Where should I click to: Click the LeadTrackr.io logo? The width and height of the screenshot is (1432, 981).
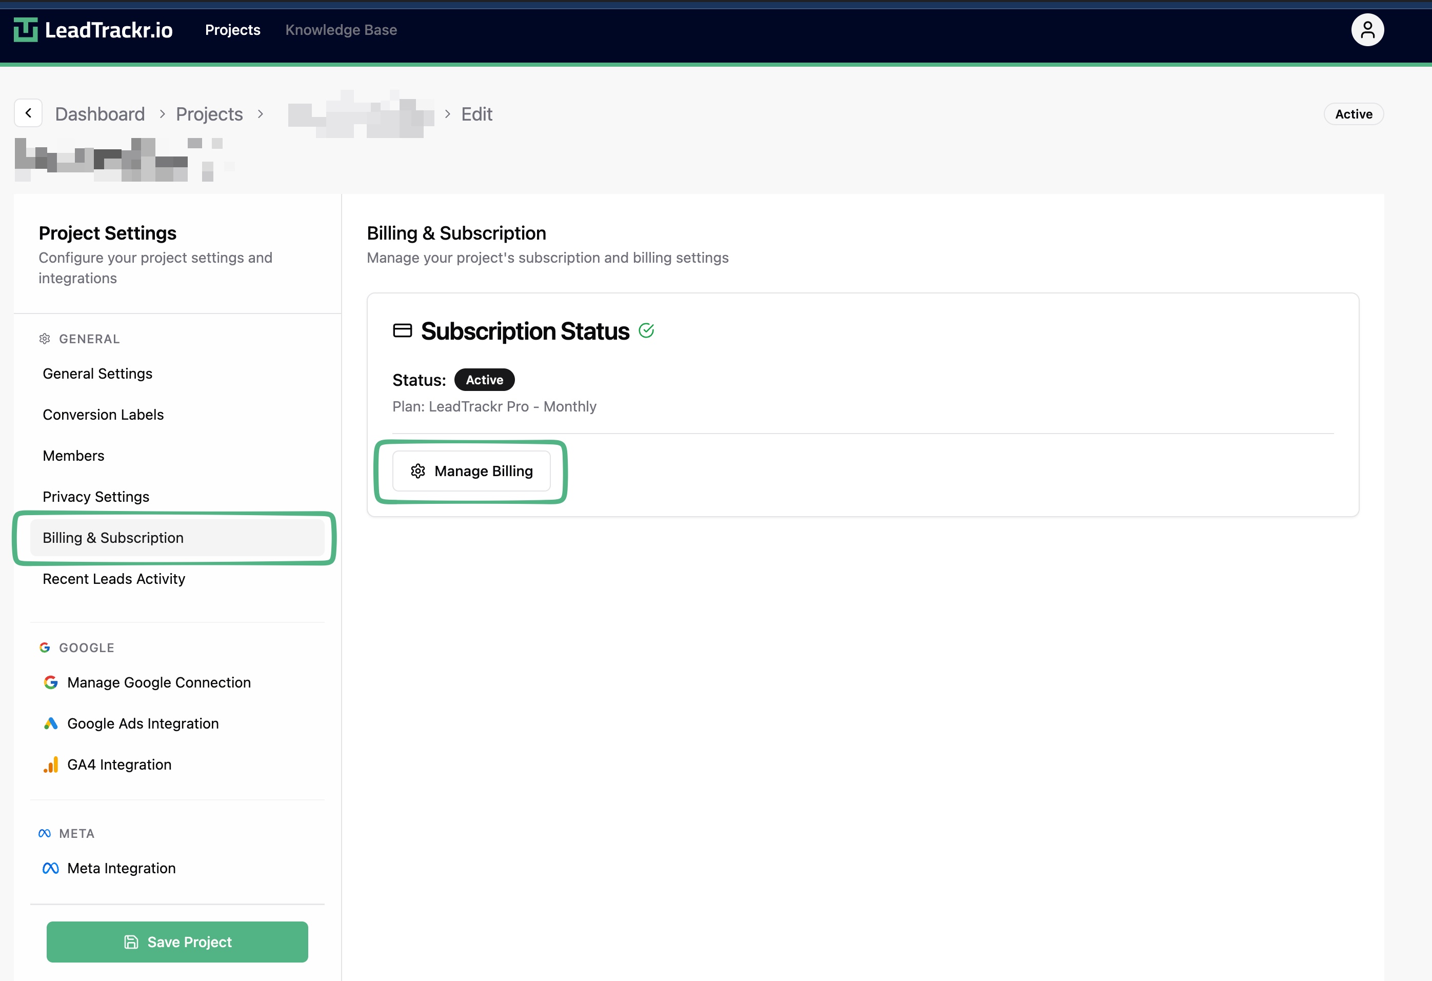(x=92, y=29)
